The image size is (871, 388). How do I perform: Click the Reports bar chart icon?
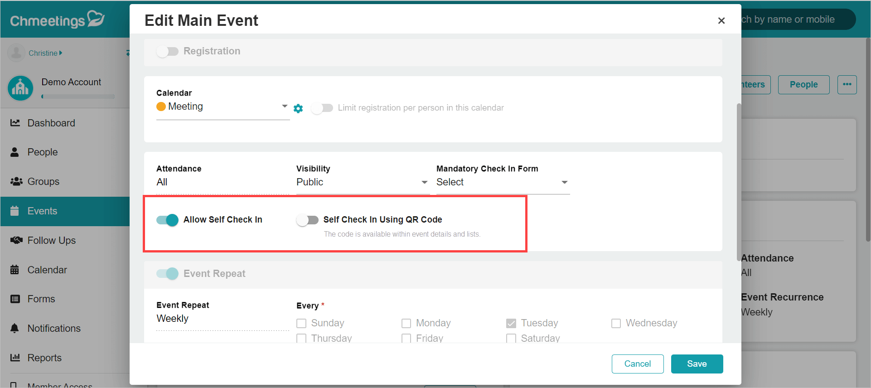[x=15, y=358]
